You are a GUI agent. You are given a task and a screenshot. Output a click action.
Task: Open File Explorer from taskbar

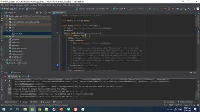click(25, 109)
